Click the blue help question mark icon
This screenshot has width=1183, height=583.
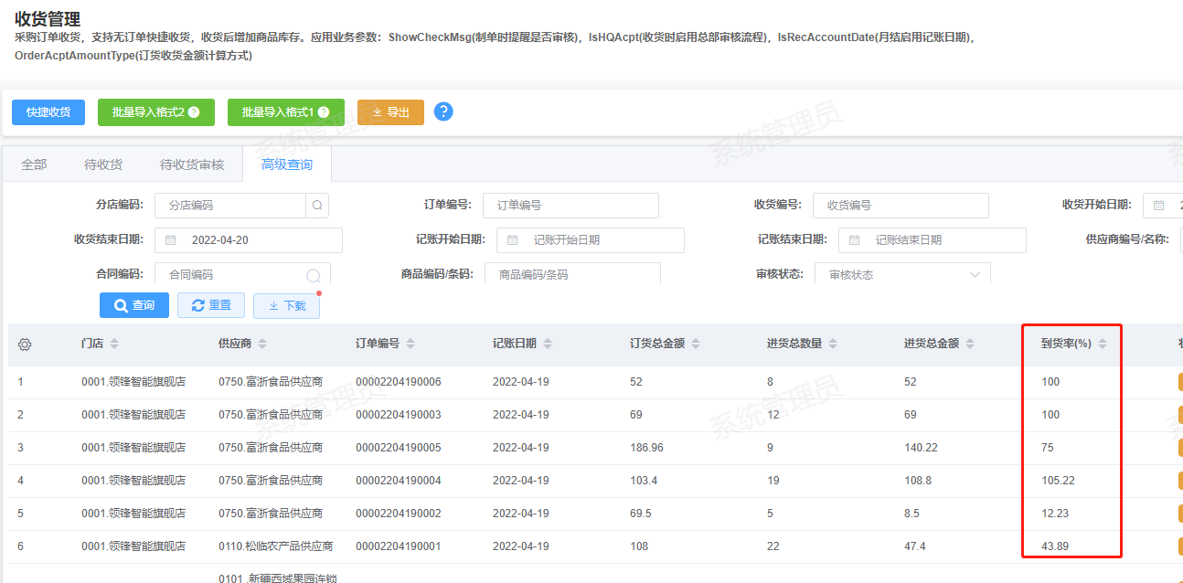pos(443,111)
